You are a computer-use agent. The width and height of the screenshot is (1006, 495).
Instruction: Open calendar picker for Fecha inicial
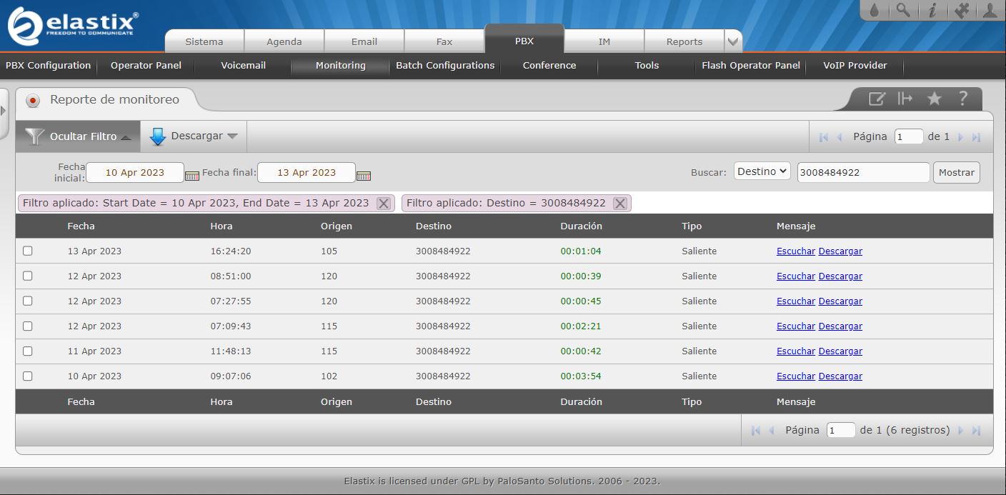[192, 175]
